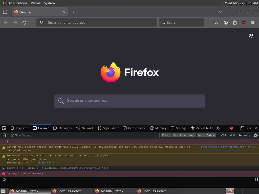Image resolution: width=259 pixels, height=194 pixels.
Task: Switch to Memory devtools tab
Action: 158,128
